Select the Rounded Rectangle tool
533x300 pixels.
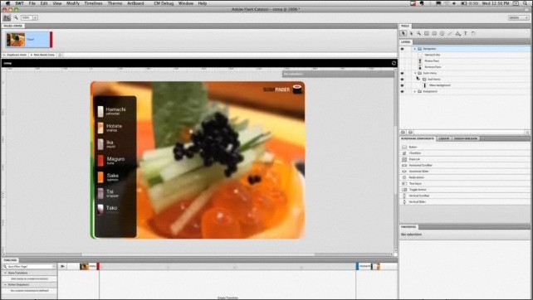pos(434,33)
